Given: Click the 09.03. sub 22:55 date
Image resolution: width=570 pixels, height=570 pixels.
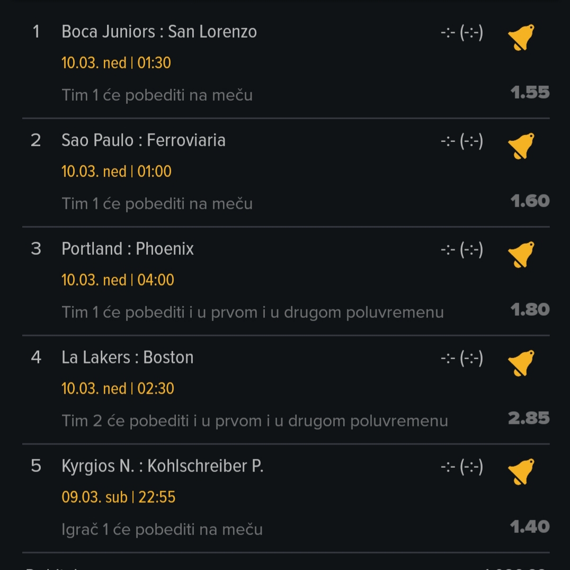Looking at the screenshot, I should tap(119, 497).
